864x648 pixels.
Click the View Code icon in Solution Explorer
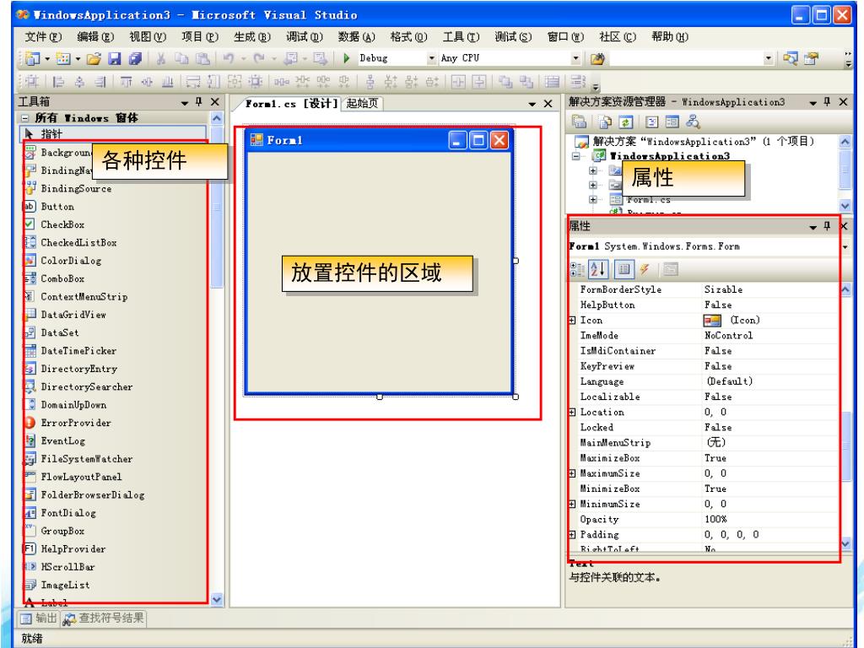[652, 121]
